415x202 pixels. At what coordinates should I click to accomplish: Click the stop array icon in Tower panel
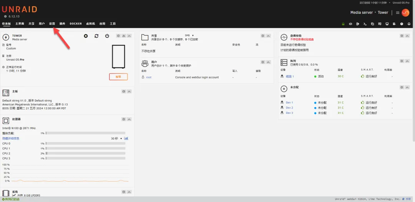(86, 36)
